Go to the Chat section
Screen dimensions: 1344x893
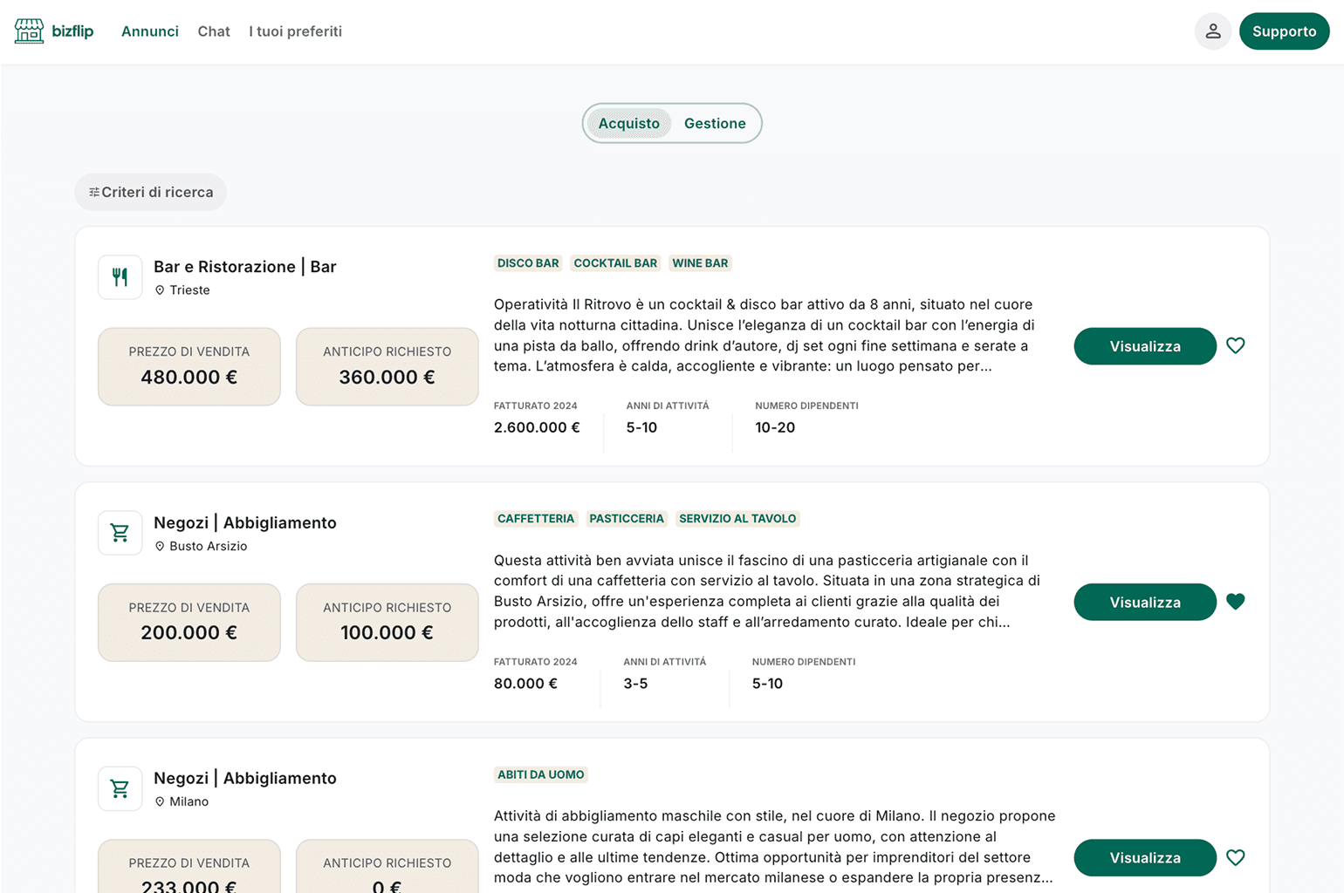click(214, 31)
